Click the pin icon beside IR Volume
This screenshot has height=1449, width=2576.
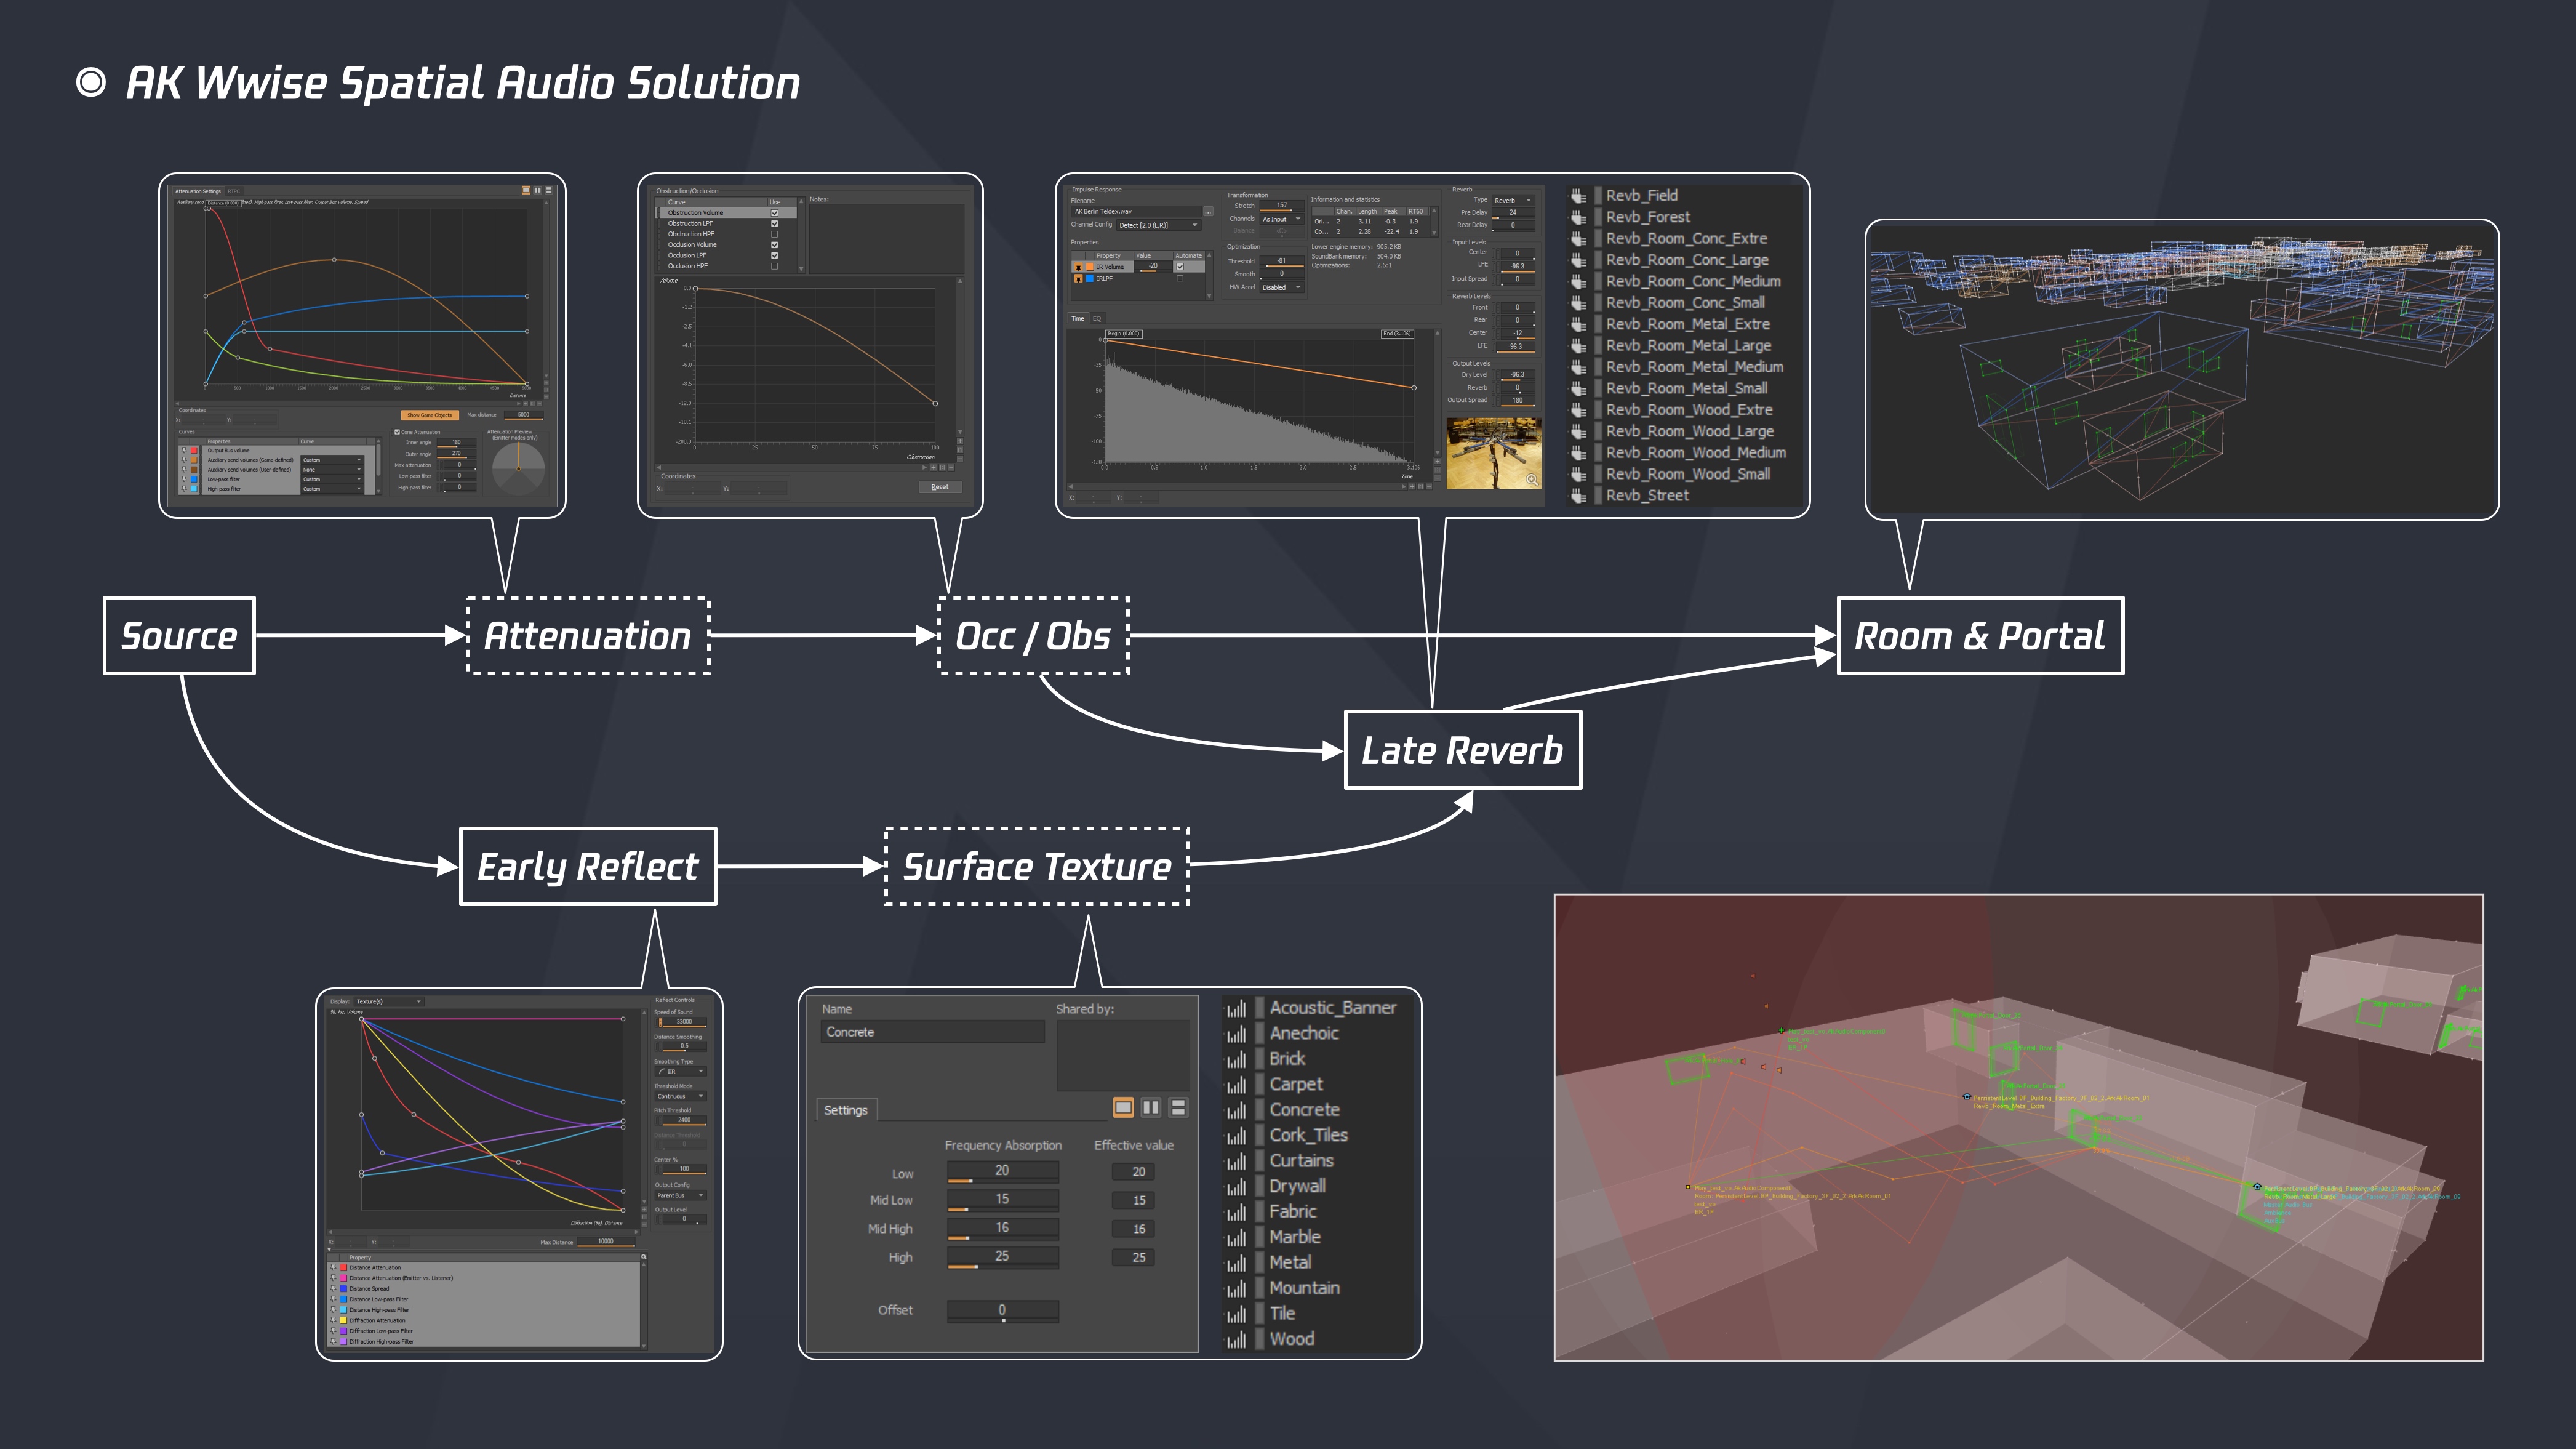(x=1078, y=267)
